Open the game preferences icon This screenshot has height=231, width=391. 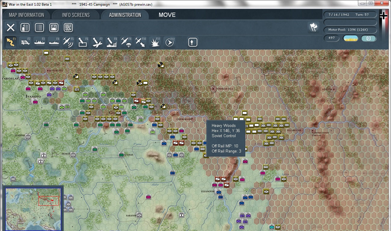[x=25, y=28]
